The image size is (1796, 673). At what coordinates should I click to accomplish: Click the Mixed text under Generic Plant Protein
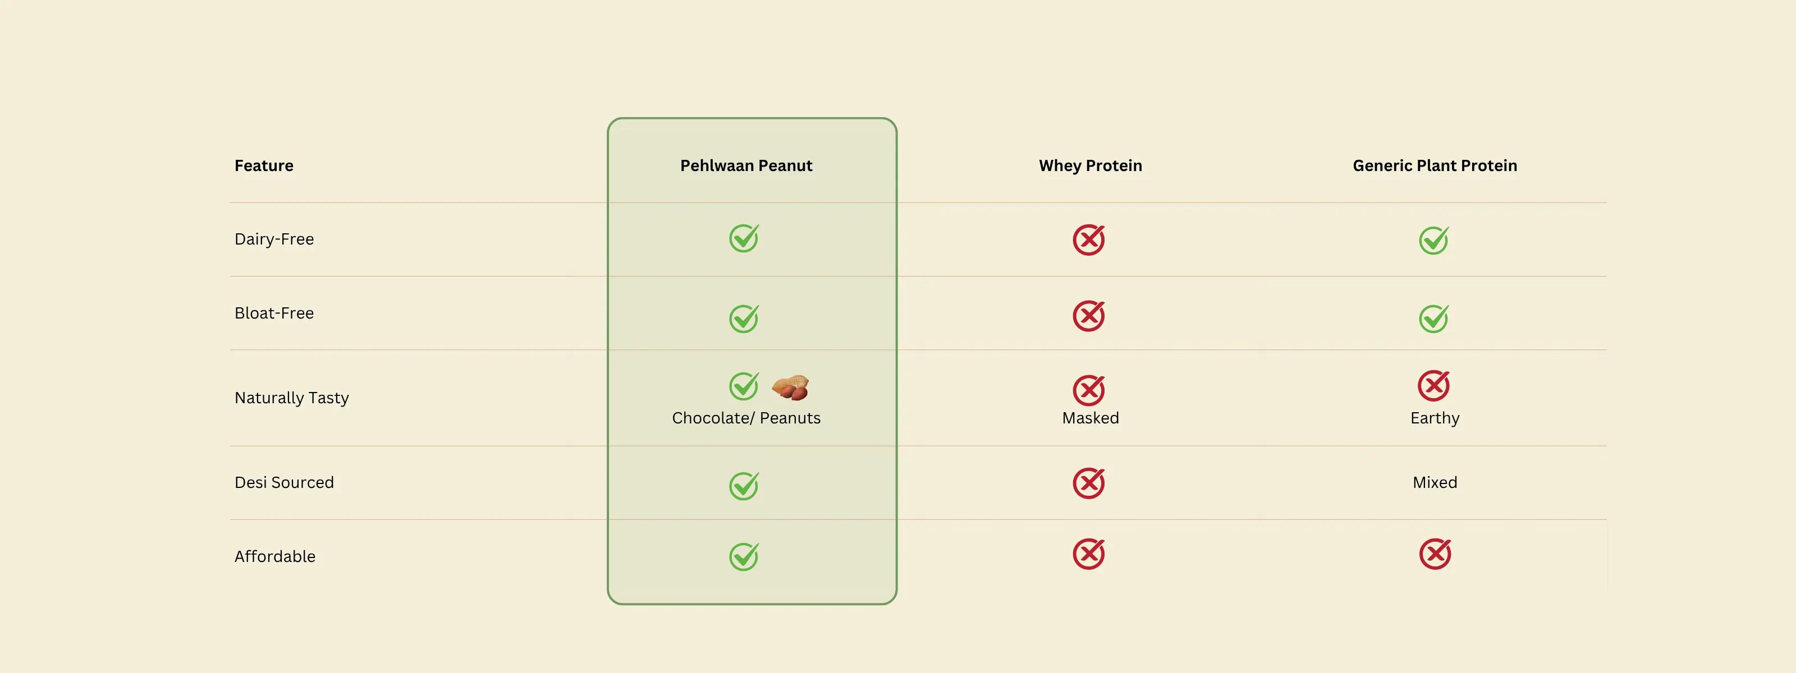(1435, 482)
